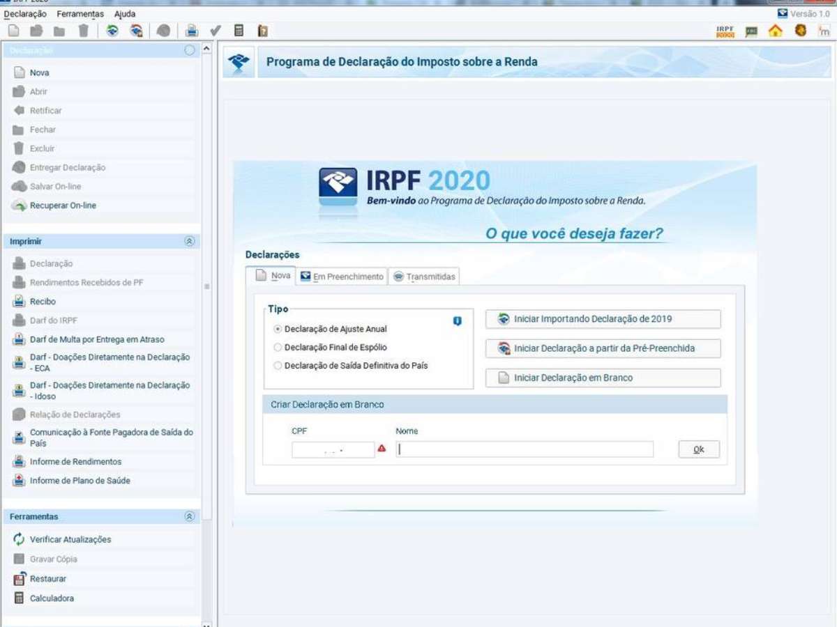
Task: Click the Ok button
Action: (699, 449)
